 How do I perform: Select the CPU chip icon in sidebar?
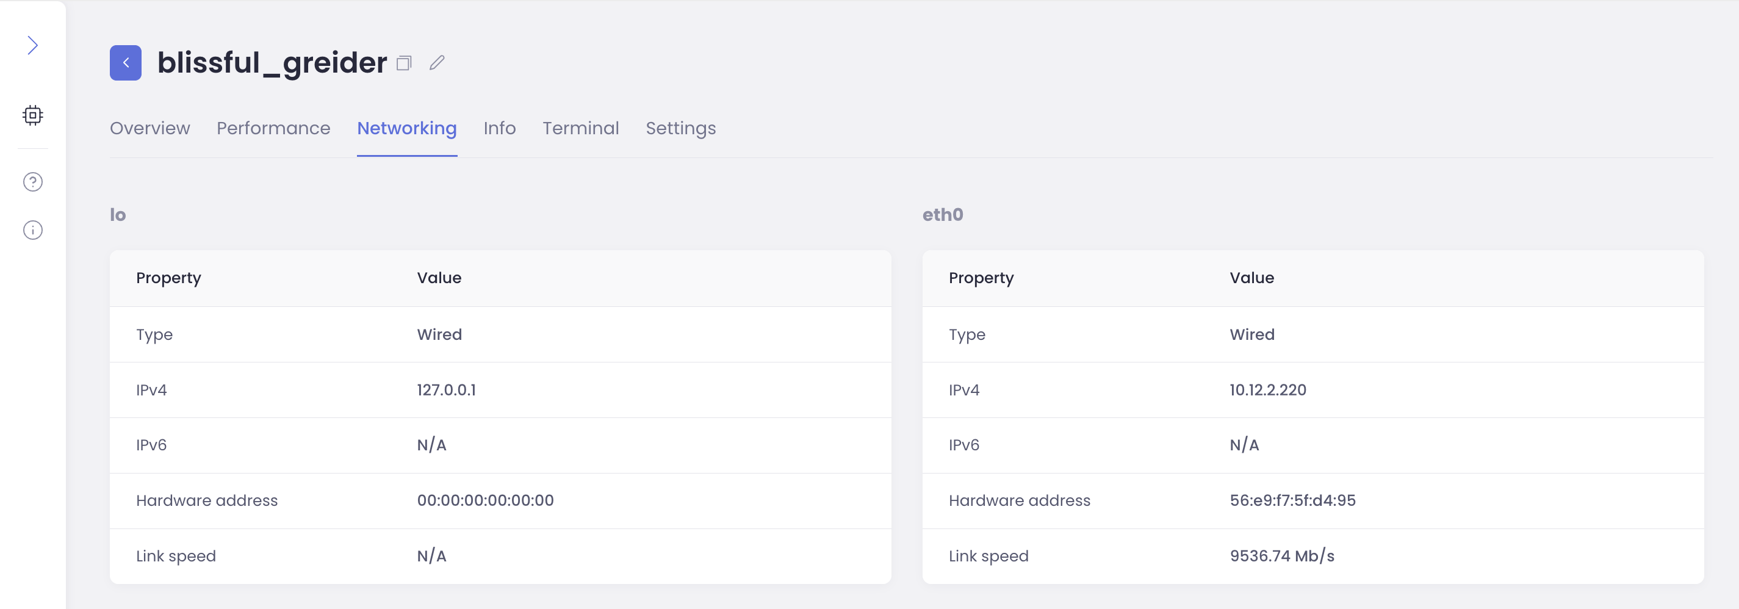pos(32,115)
